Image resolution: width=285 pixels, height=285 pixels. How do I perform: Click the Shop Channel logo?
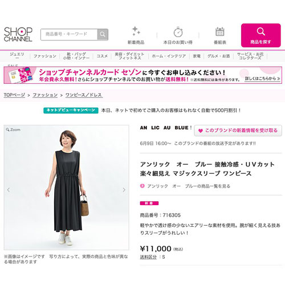tap(18, 34)
